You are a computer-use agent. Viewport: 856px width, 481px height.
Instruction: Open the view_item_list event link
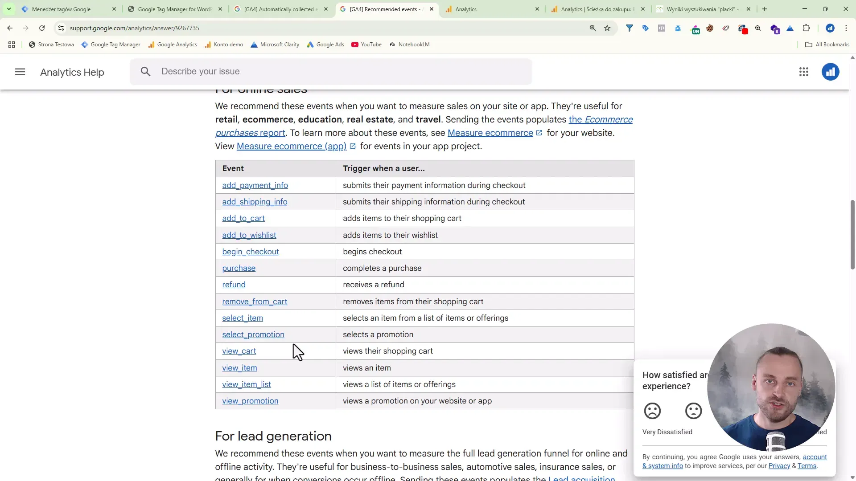247,384
